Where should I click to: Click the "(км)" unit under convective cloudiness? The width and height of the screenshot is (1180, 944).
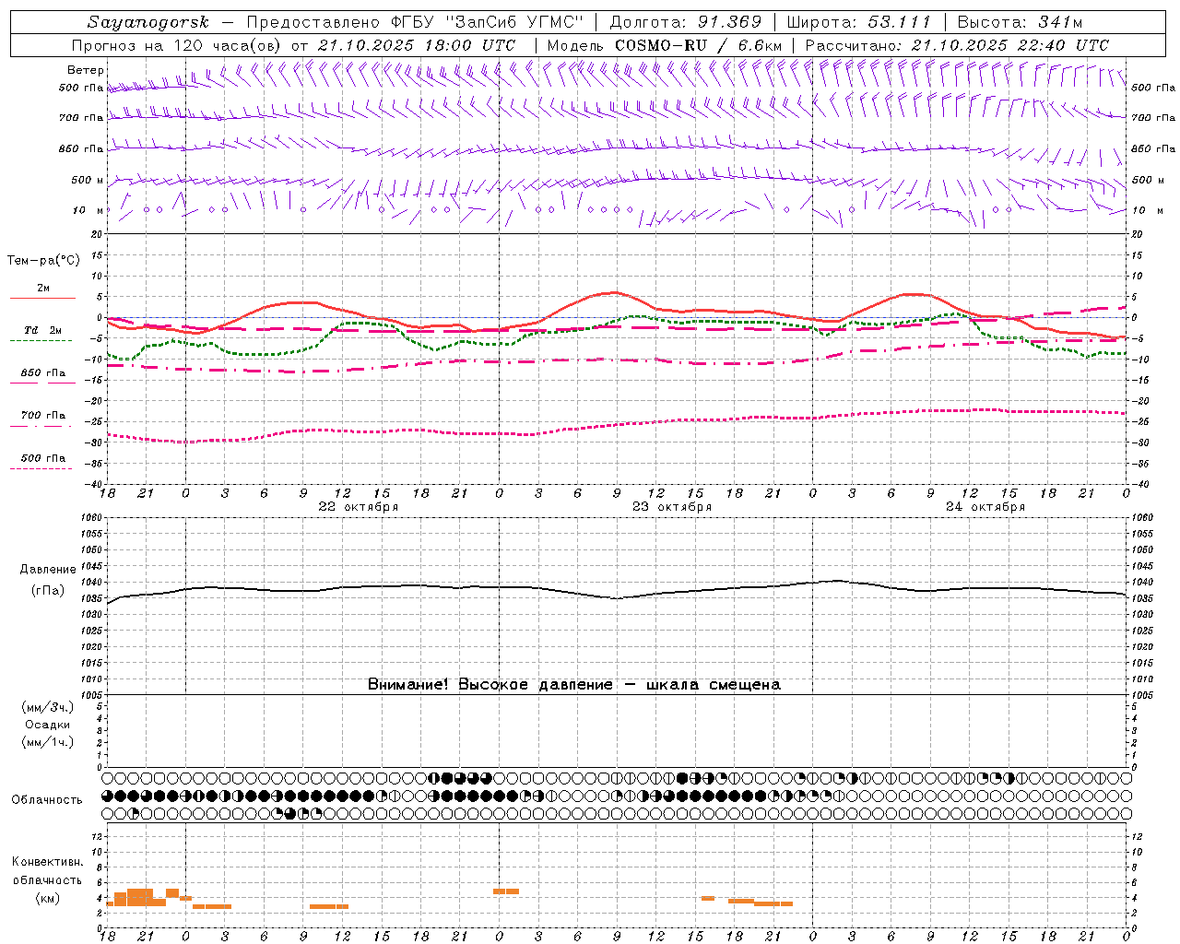coord(48,898)
